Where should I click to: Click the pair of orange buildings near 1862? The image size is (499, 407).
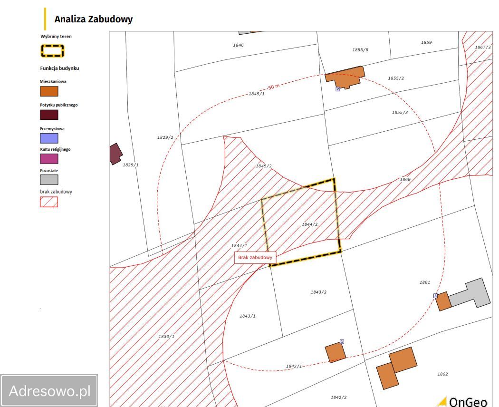[396, 368]
